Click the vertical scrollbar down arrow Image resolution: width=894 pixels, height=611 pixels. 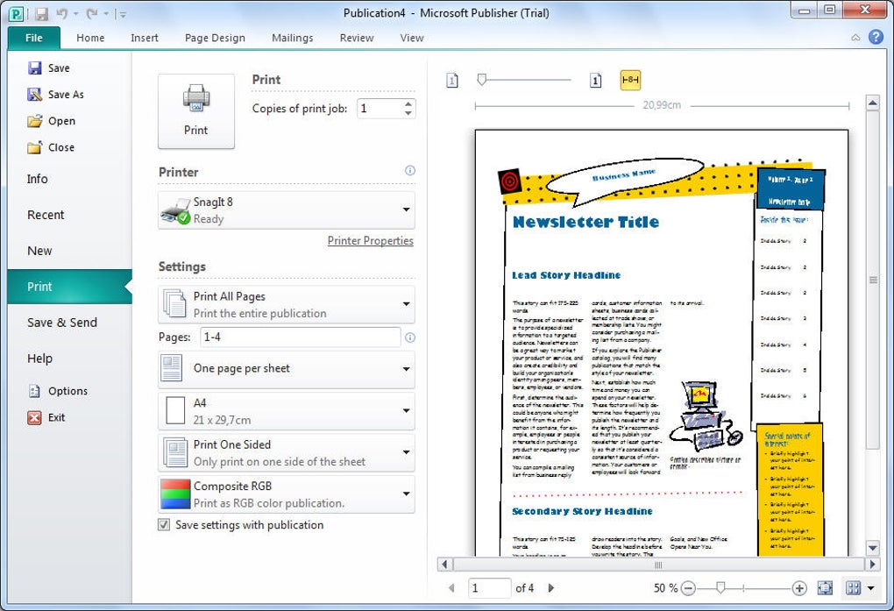tap(872, 548)
